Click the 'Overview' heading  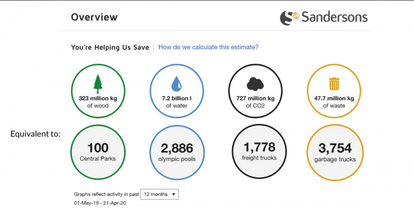94,17
